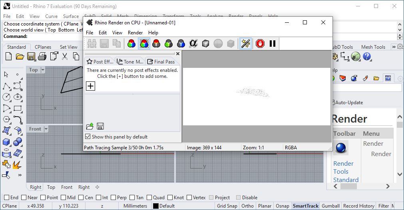Toggle post effects wand icon

click(x=245, y=44)
